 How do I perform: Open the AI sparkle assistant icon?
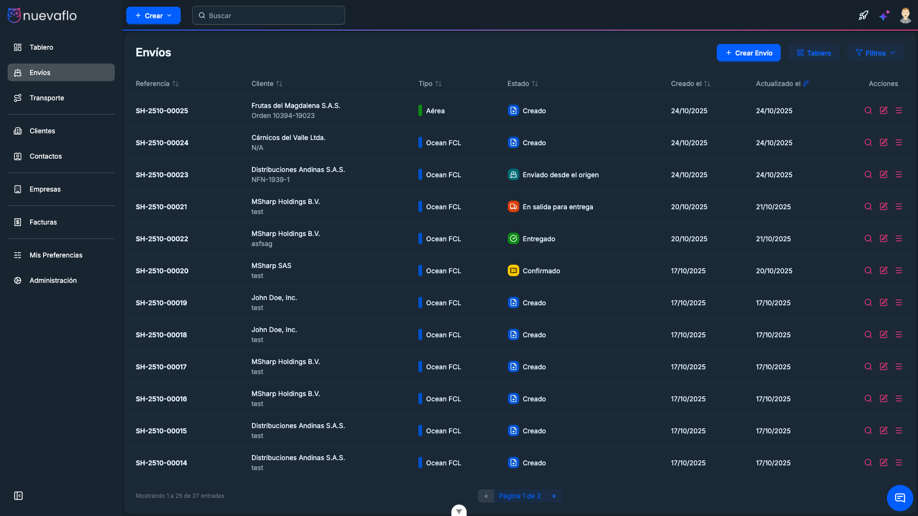pos(884,15)
